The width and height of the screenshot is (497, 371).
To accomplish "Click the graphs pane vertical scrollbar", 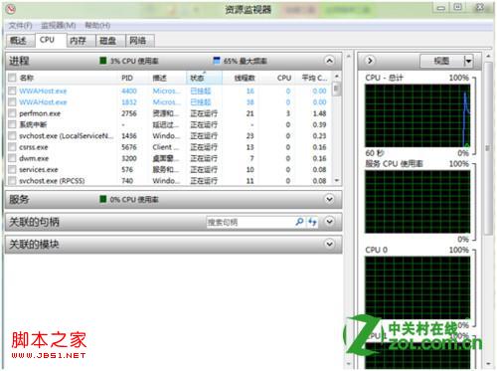I will click(x=488, y=147).
